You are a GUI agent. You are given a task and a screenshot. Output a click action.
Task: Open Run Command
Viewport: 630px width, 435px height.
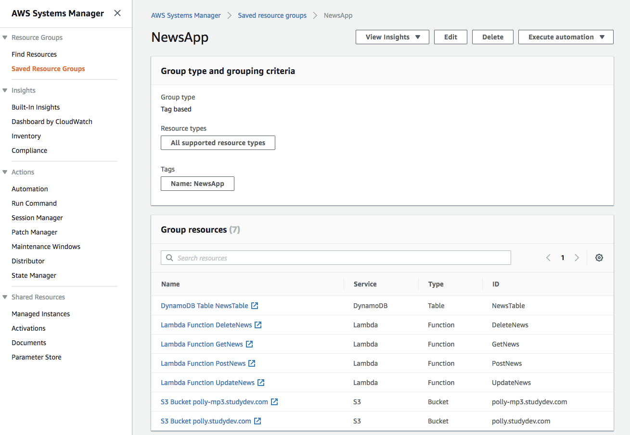[34, 203]
